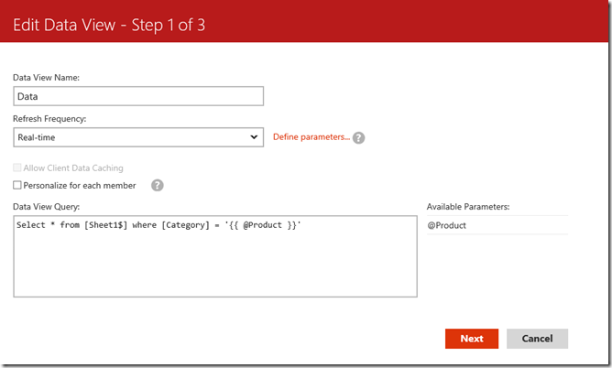Select @Product in the Available Parameters list

tap(447, 225)
